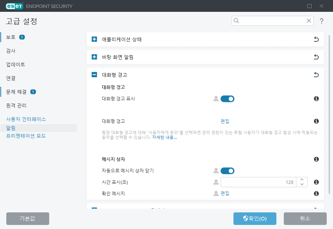
Task: Collapse the 대화형 경고 section
Action: point(94,75)
